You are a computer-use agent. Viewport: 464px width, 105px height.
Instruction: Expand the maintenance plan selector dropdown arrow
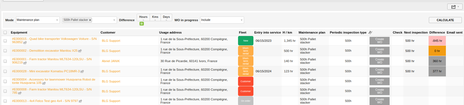pyautogui.click(x=114, y=20)
